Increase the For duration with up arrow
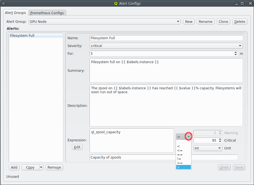Image resolution: width=254 pixels, height=185 pixels. [x=236, y=52]
